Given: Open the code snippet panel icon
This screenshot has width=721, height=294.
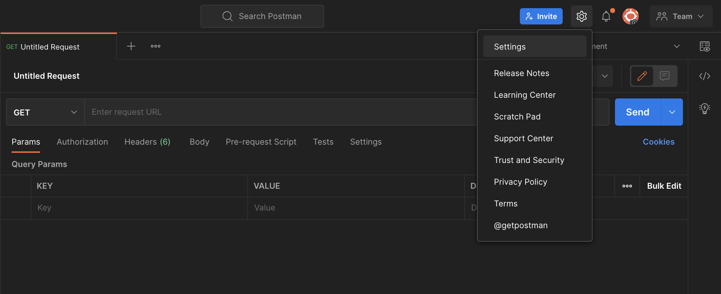Looking at the screenshot, I should coord(704,76).
